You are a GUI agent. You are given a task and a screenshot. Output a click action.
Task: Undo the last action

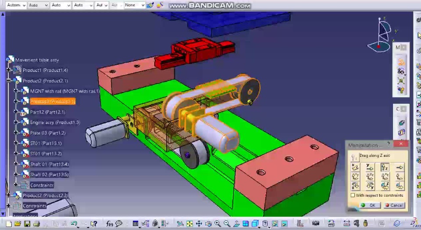click(x=74, y=223)
